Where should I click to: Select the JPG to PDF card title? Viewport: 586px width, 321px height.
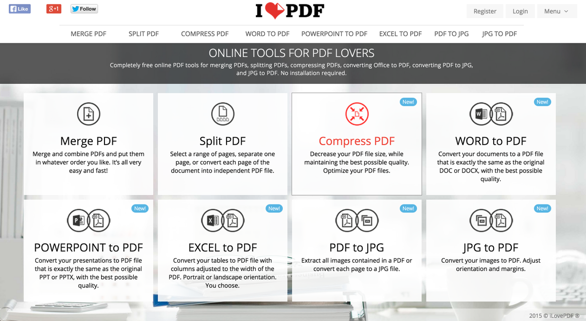(x=491, y=247)
